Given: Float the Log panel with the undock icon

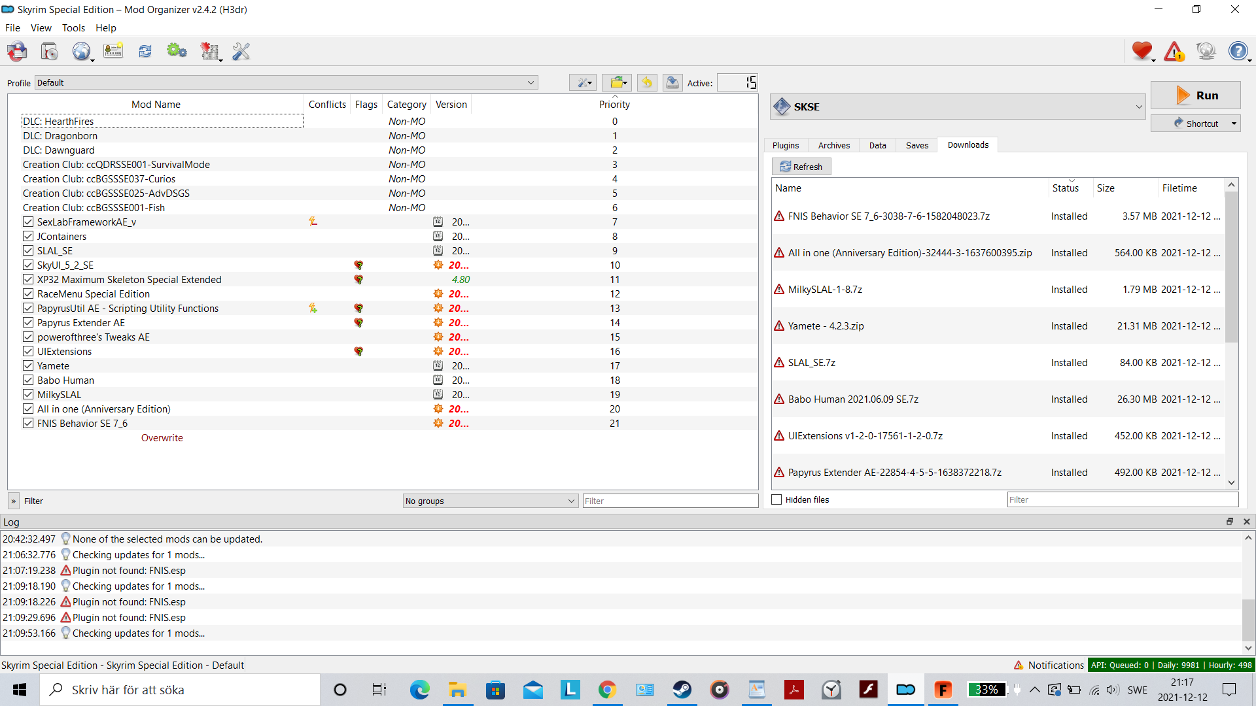Looking at the screenshot, I should tap(1230, 522).
